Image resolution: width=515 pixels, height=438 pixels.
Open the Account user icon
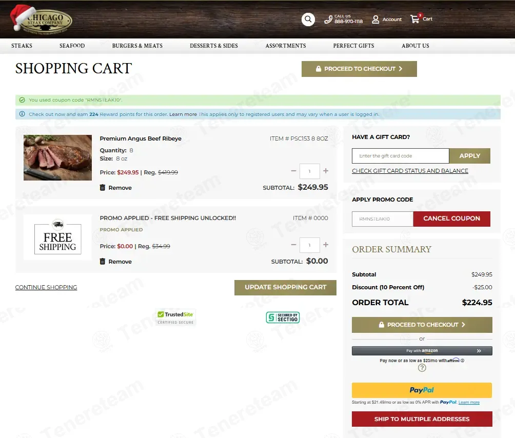[x=375, y=19]
